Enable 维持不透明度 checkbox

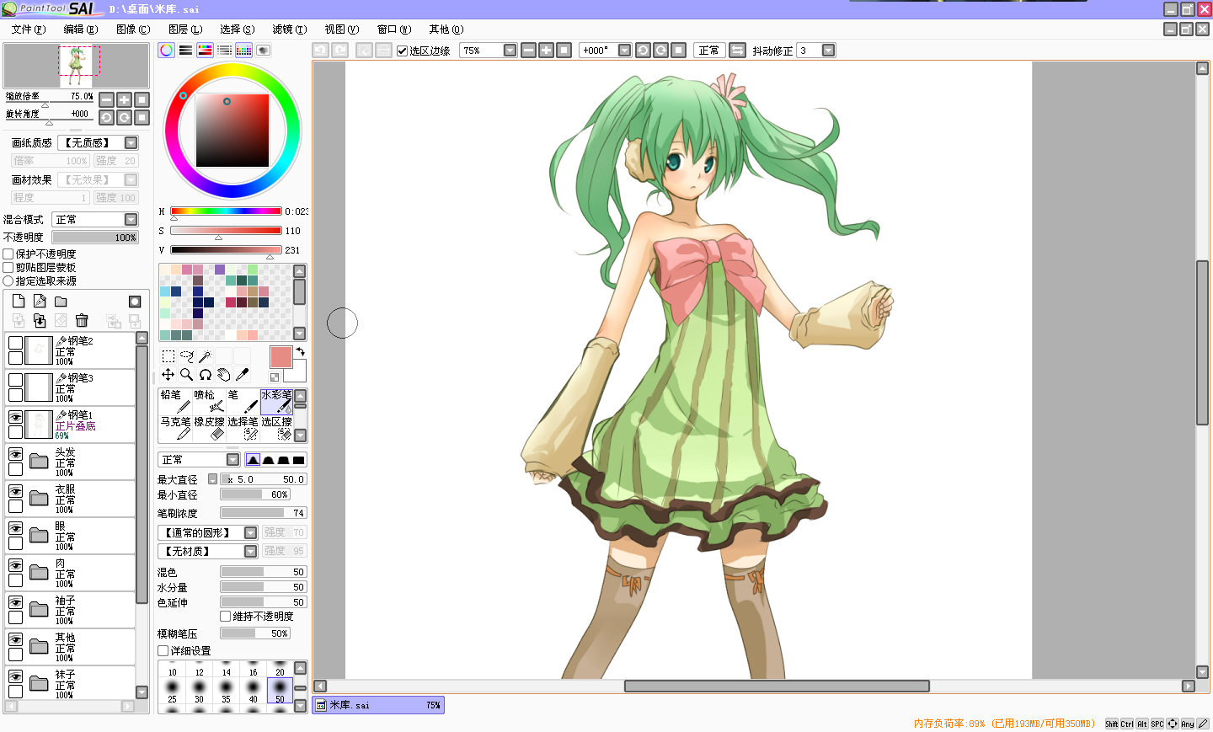[x=226, y=617]
